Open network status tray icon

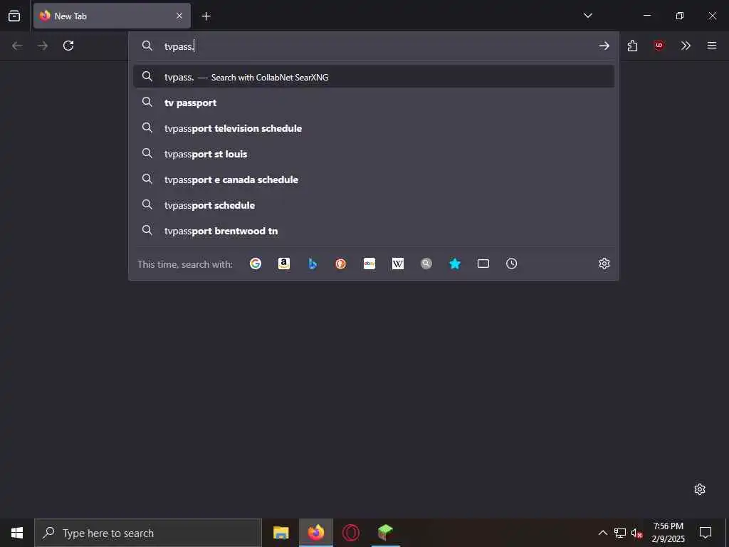pyautogui.click(x=620, y=533)
